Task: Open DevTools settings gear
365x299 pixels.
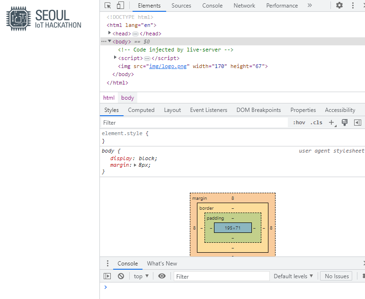Action: (x=339, y=5)
